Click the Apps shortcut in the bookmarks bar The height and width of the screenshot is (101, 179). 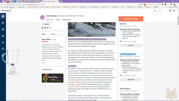tap(3, 7)
